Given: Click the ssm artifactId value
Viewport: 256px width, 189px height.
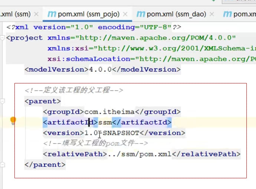Looking at the screenshot, I should (105, 122).
